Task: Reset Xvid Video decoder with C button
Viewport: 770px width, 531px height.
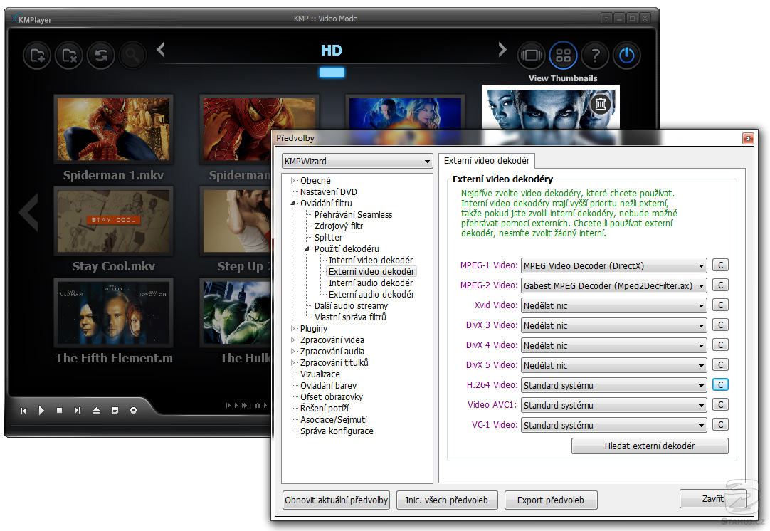Action: pos(720,305)
